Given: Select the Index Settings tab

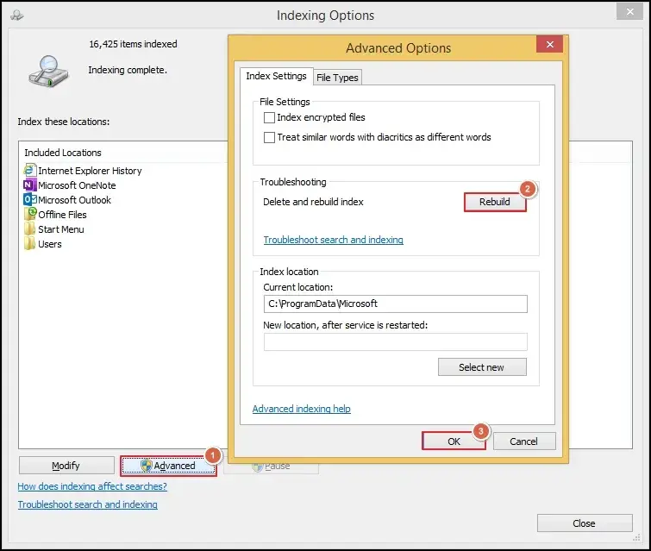Looking at the screenshot, I should pos(276,77).
